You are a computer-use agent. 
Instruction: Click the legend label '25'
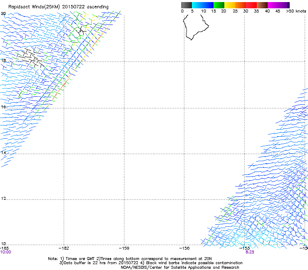click(x=235, y=11)
